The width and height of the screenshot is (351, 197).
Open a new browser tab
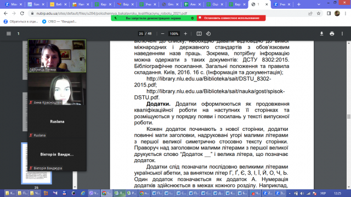298,4
